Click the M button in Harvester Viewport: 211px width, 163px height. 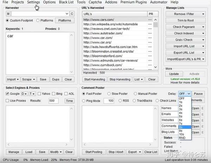tap(8, 14)
